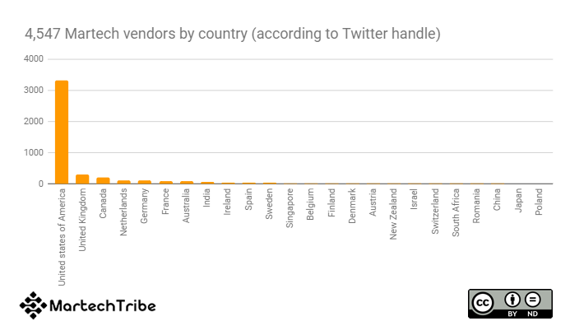Click the New Zealand axis label
This screenshot has width=570, height=335.
pyautogui.click(x=394, y=216)
